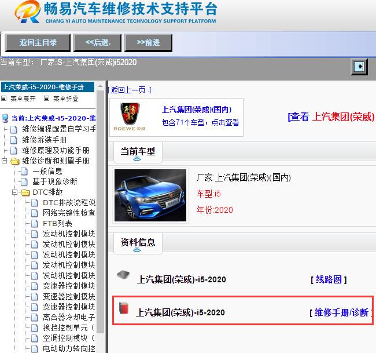Open 维修编程配置自学习手册 tree item
376x353 pixels.
pos(59,129)
